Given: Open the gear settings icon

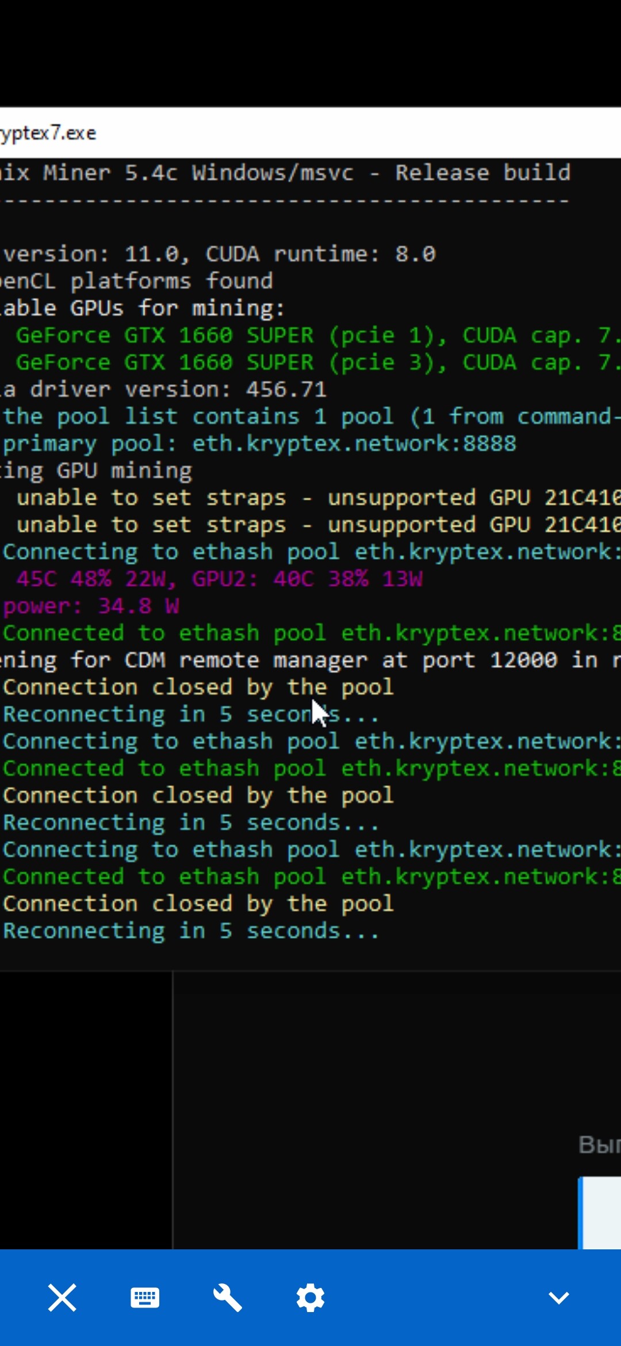Looking at the screenshot, I should 310,1298.
